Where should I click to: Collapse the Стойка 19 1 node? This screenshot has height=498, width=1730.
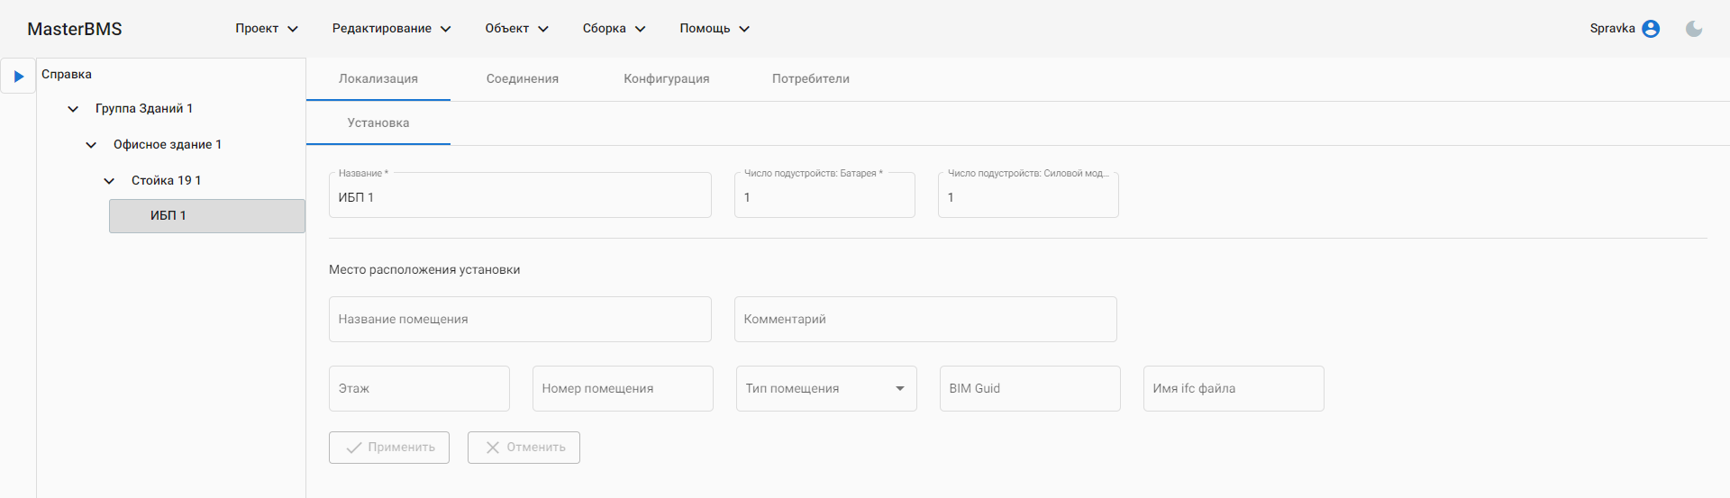109,181
